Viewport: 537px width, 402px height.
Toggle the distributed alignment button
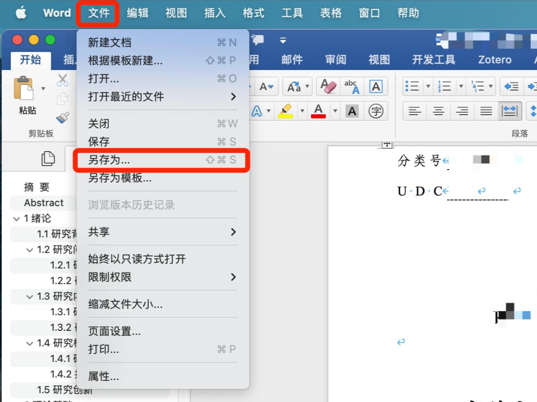click(x=510, y=111)
